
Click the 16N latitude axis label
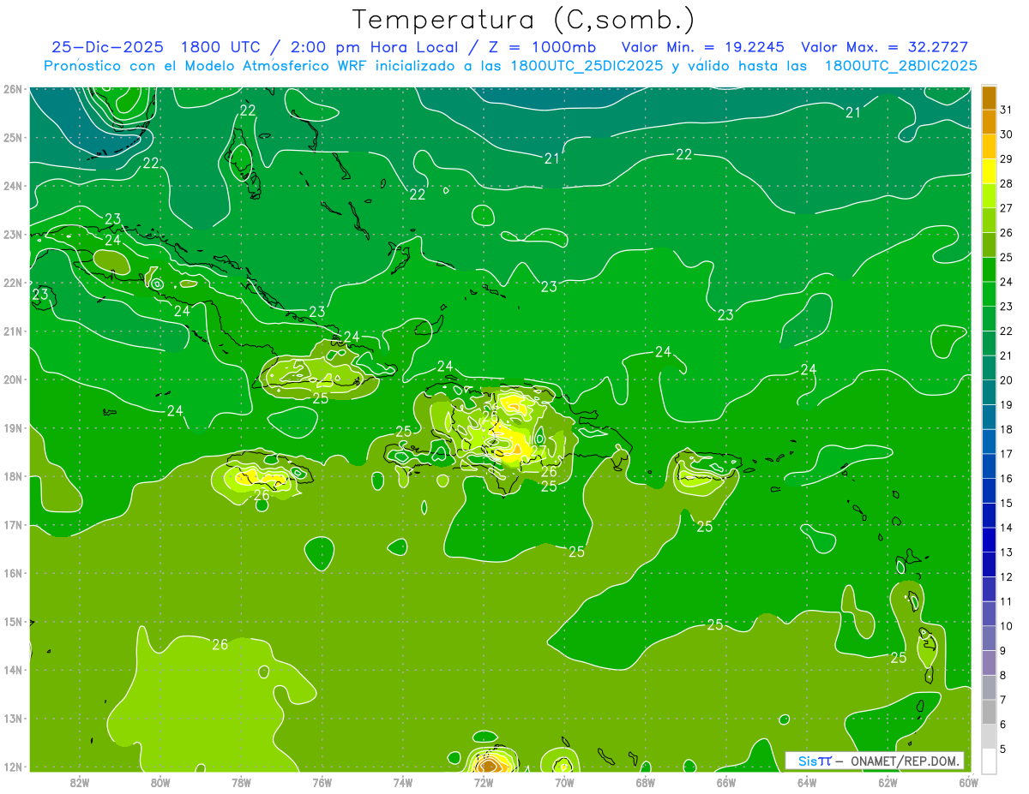pos(13,573)
